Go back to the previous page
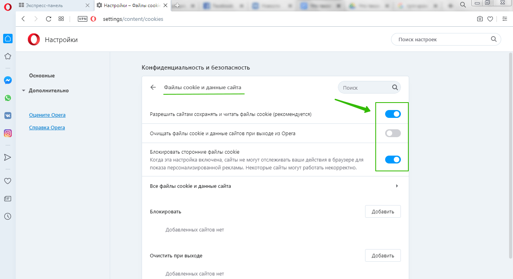 click(x=23, y=19)
